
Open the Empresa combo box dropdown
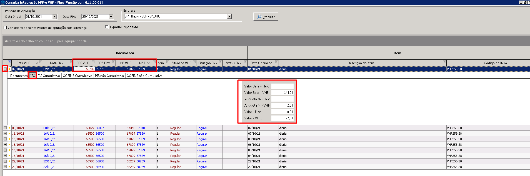coord(229,16)
